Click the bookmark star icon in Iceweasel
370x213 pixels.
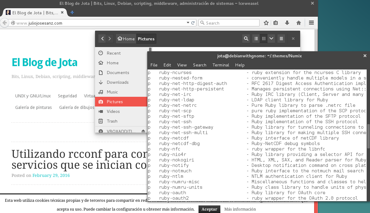(266, 23)
